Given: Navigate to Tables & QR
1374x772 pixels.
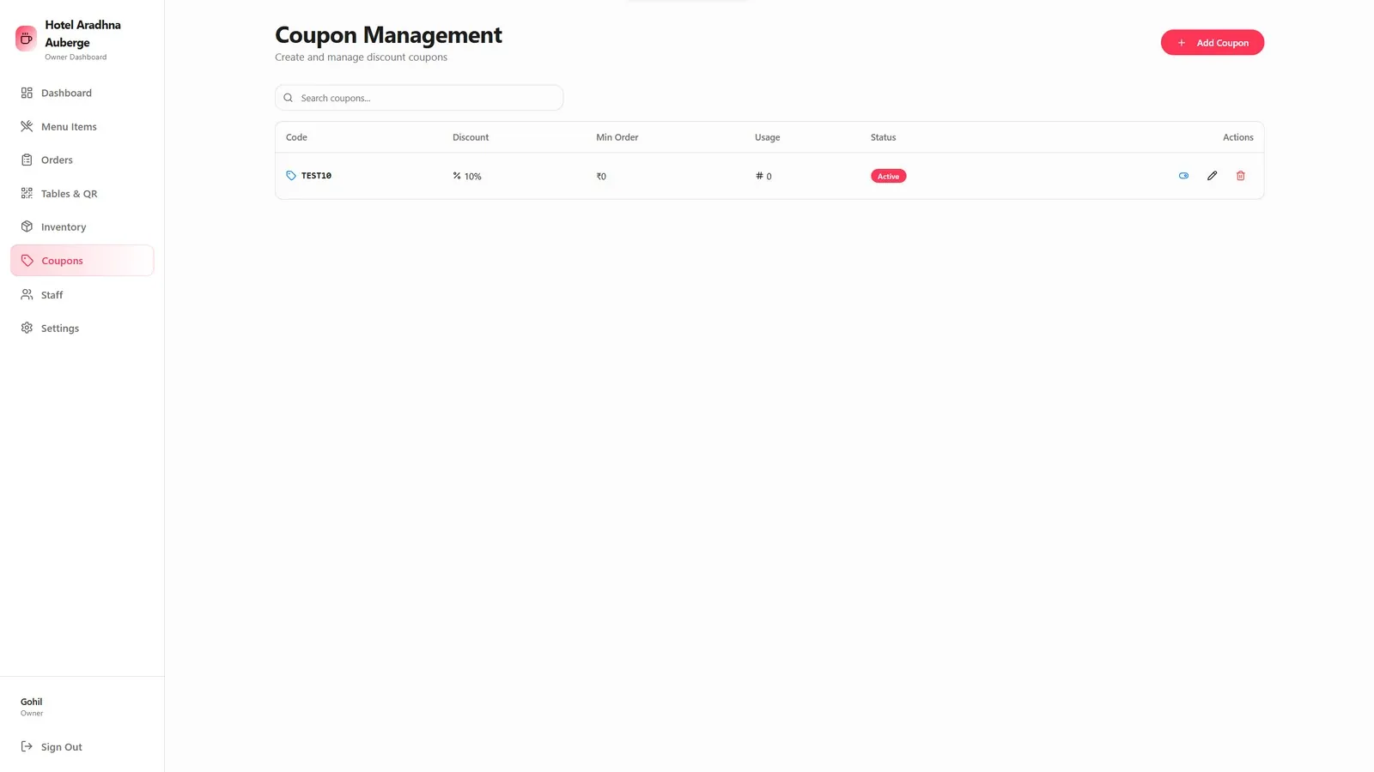Looking at the screenshot, I should point(82,193).
